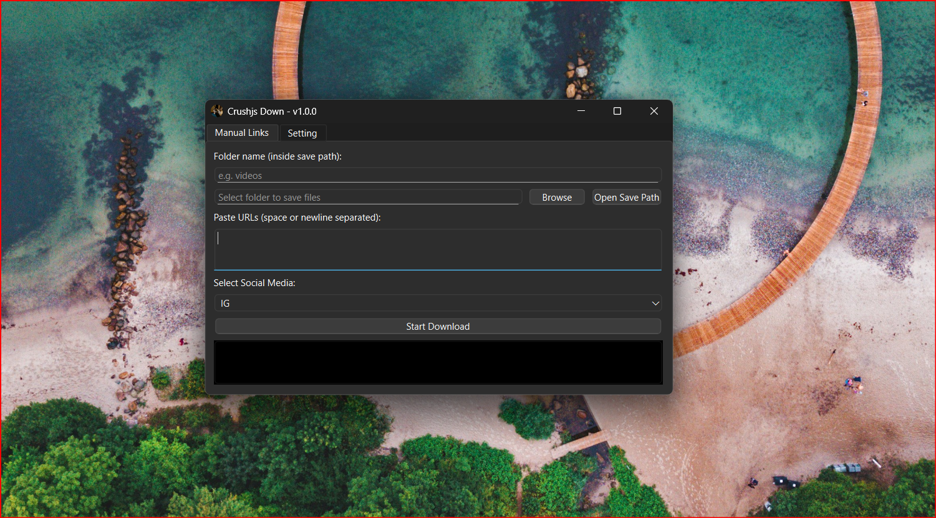Click inside the Paste URLs text area

point(438,249)
